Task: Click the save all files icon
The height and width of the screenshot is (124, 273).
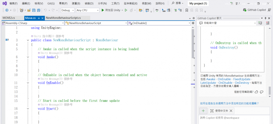Action: pos(39,10)
